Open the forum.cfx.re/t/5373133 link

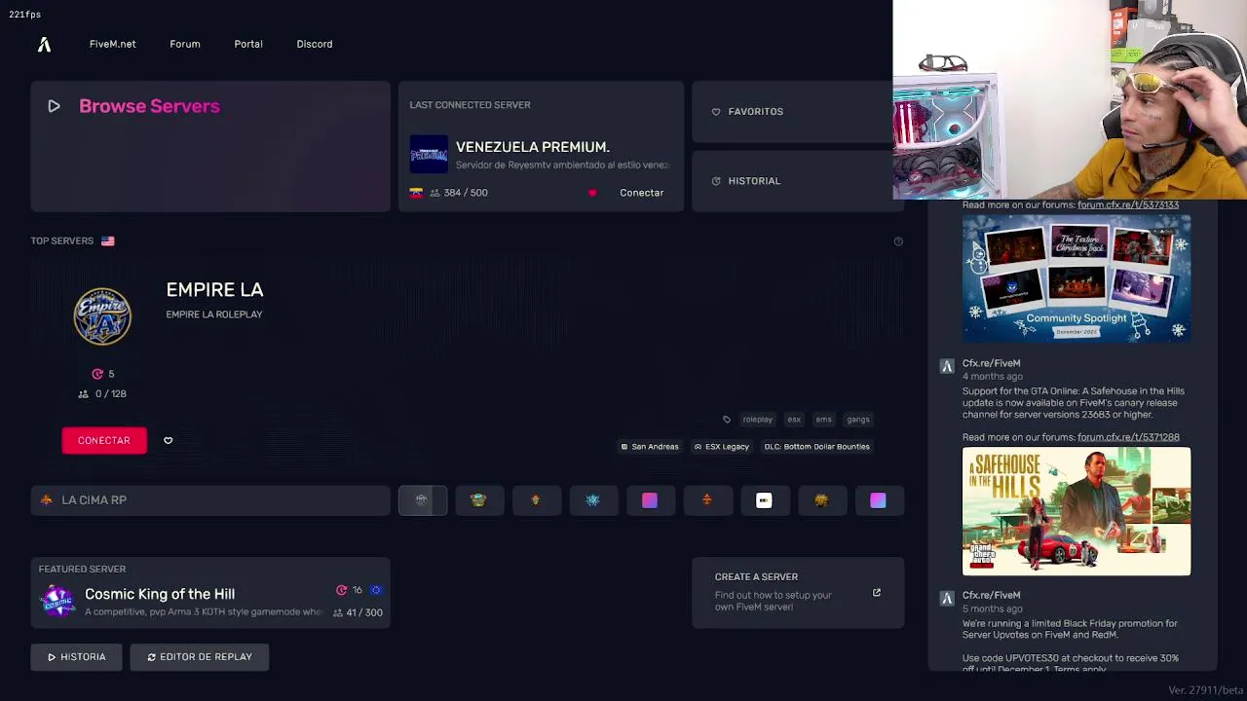click(x=1128, y=204)
